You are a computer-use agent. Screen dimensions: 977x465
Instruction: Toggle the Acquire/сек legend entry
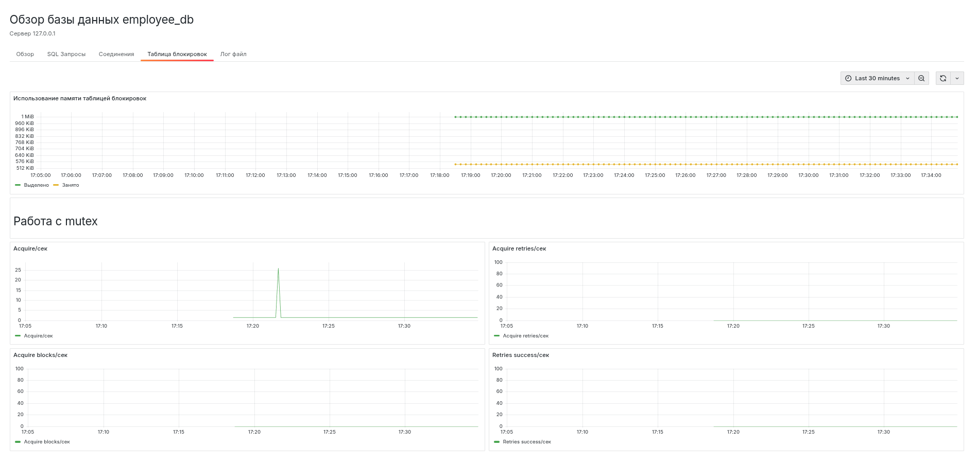tap(38, 336)
